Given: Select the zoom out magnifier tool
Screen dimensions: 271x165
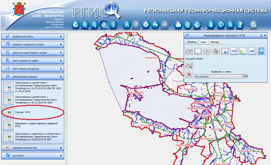Looking at the screenshot, I should pos(95,25).
